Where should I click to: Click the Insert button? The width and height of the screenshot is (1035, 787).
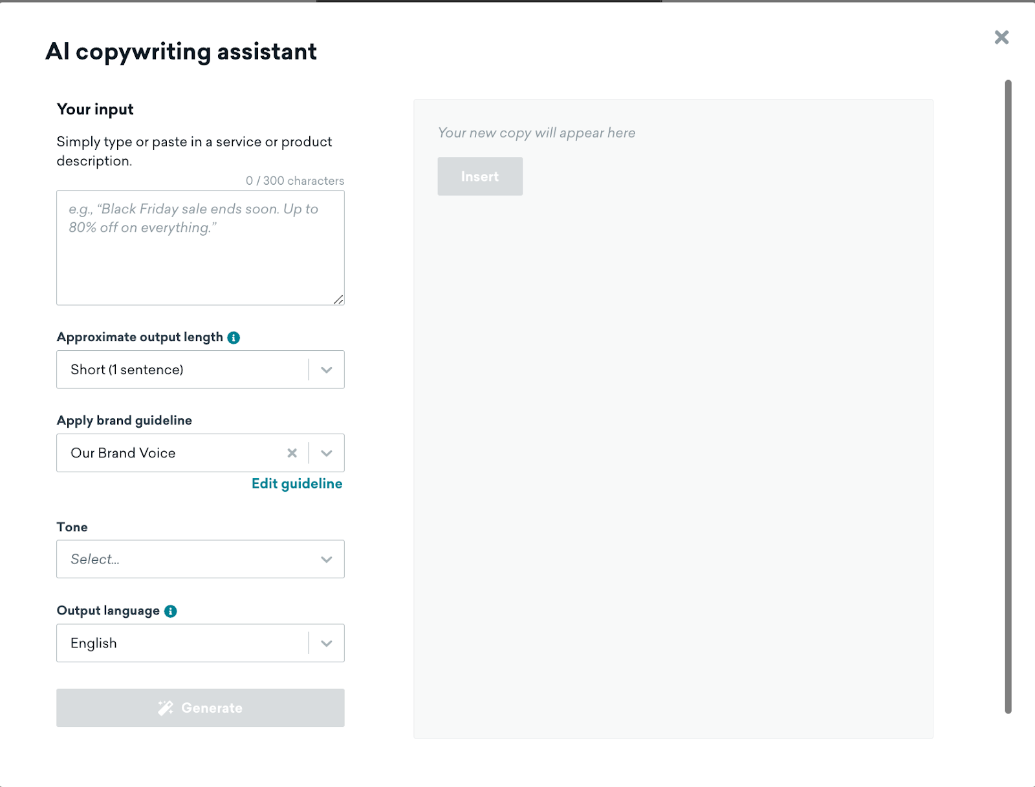click(480, 176)
